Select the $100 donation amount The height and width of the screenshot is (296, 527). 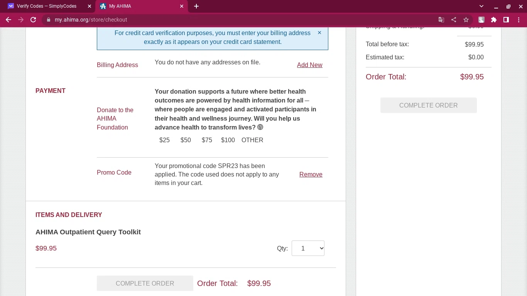228,140
